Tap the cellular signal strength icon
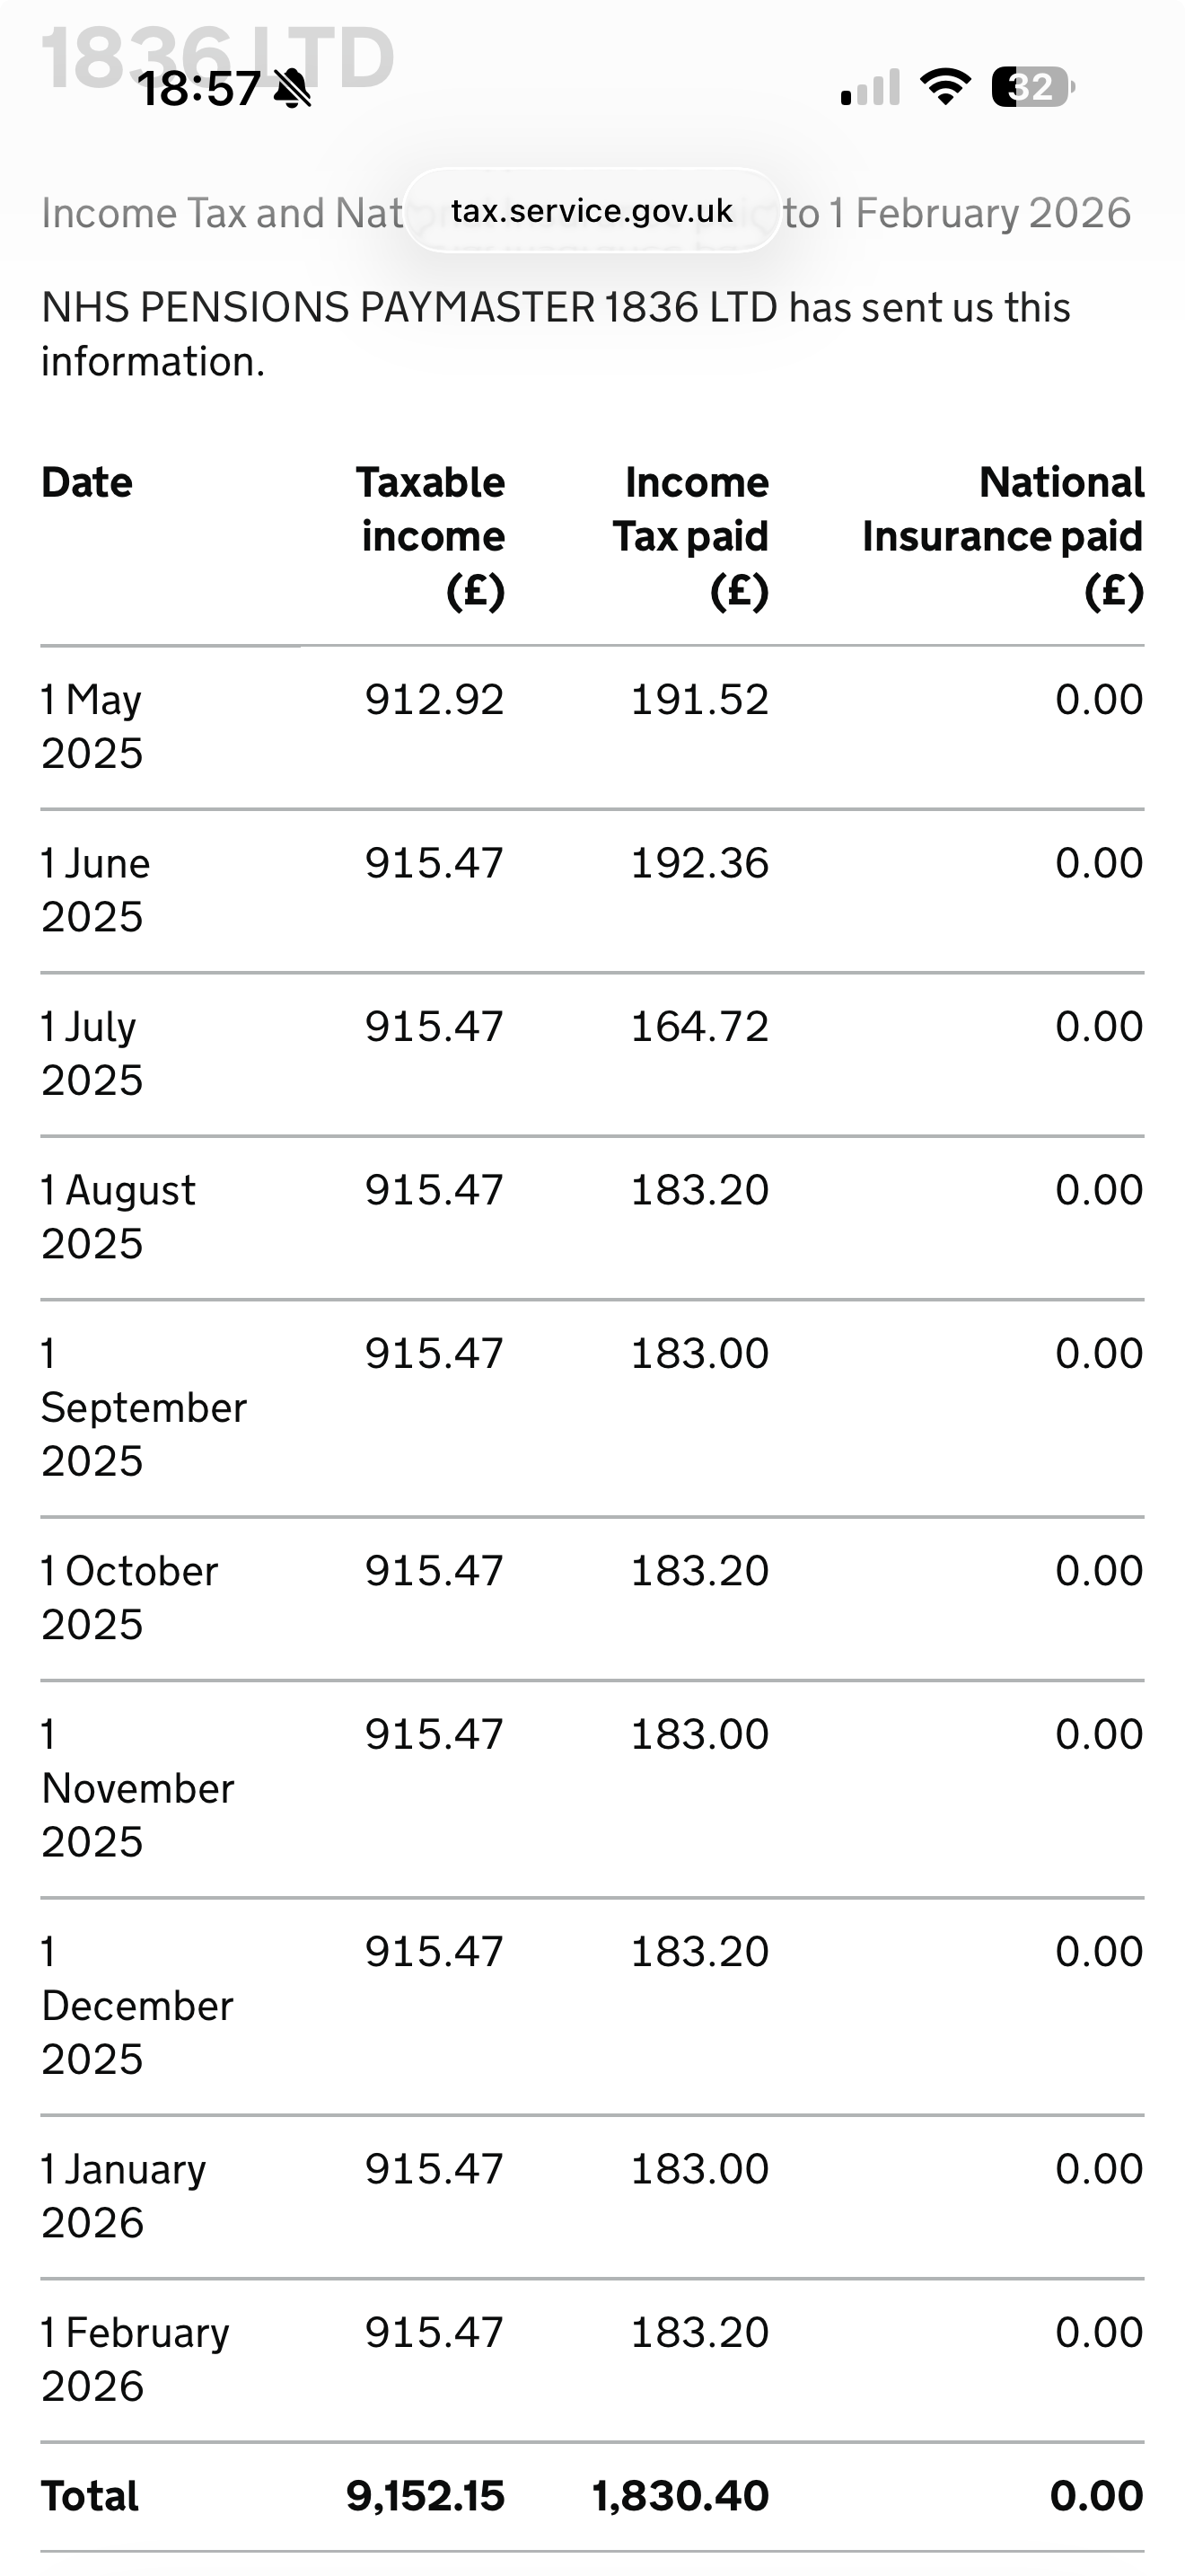The image size is (1185, 2576). click(x=869, y=88)
